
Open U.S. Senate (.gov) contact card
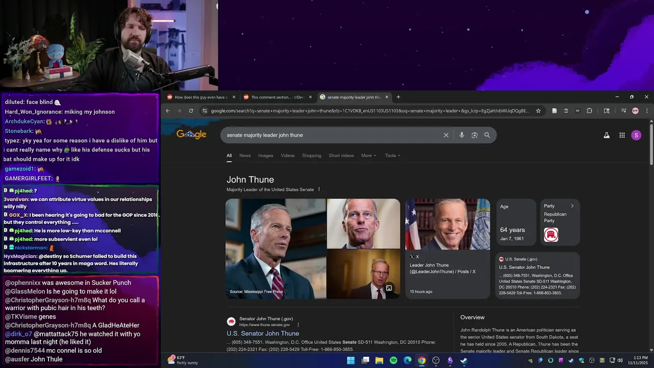pos(538,275)
